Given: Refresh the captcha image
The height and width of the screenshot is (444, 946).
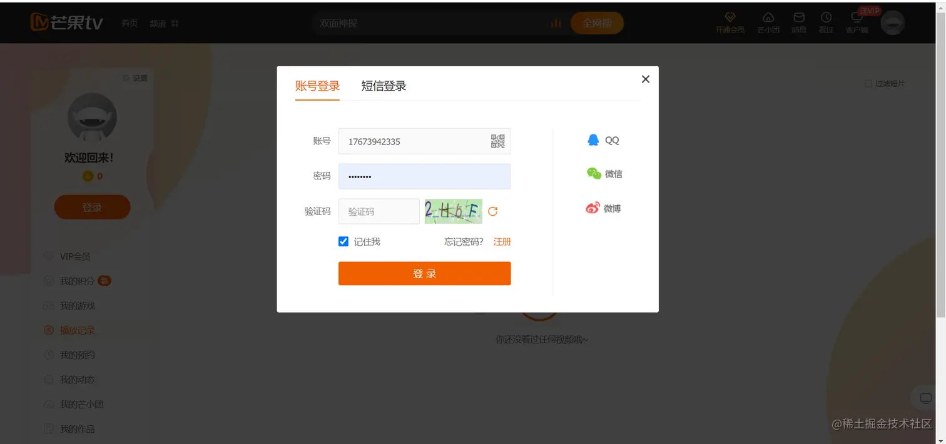Looking at the screenshot, I should [493, 211].
